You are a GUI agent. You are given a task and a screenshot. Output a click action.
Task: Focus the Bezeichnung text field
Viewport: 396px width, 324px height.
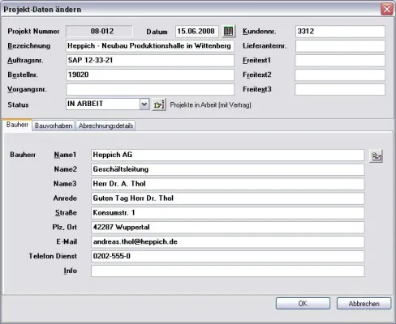150,46
